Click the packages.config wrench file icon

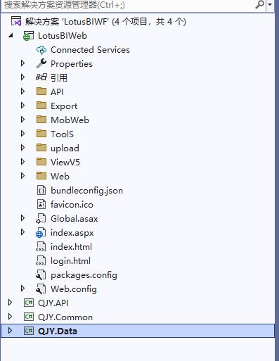coord(41,275)
